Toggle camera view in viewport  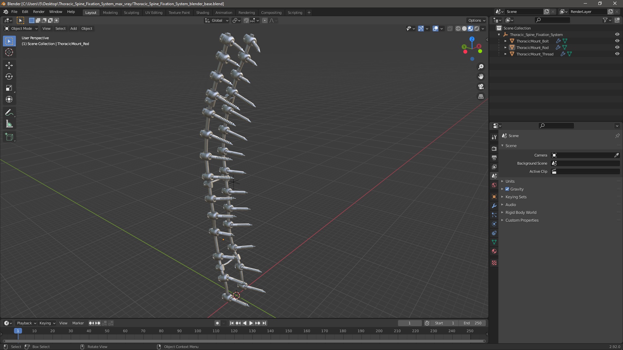(481, 87)
